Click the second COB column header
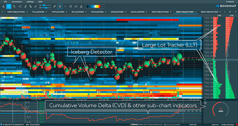The image size is (238, 126). (231, 15)
